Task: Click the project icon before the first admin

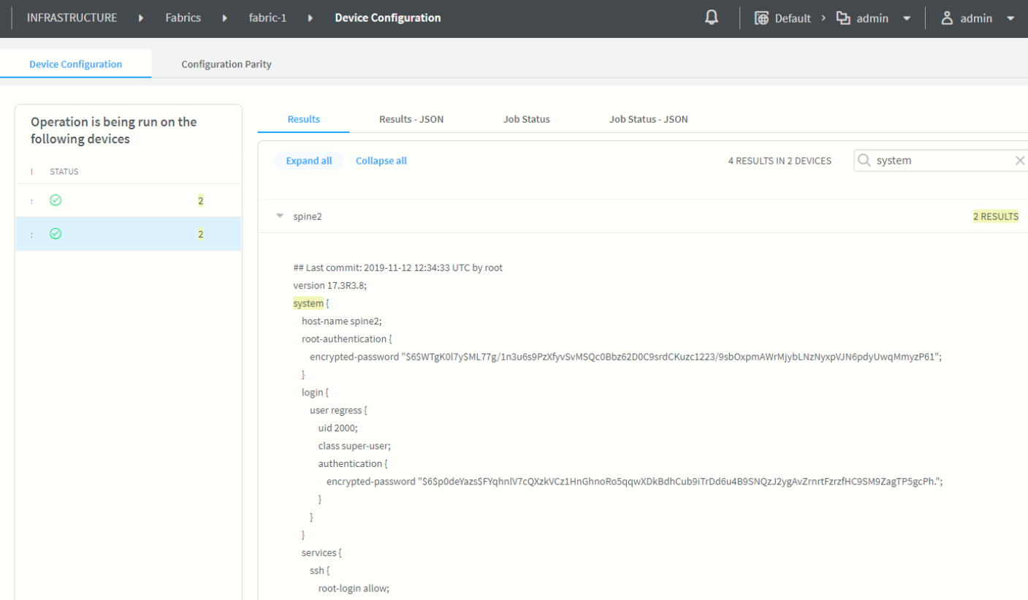Action: (x=843, y=18)
